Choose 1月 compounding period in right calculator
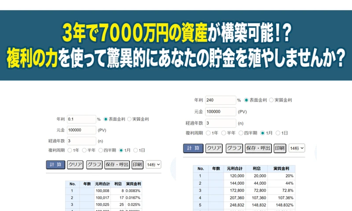 click(x=262, y=133)
